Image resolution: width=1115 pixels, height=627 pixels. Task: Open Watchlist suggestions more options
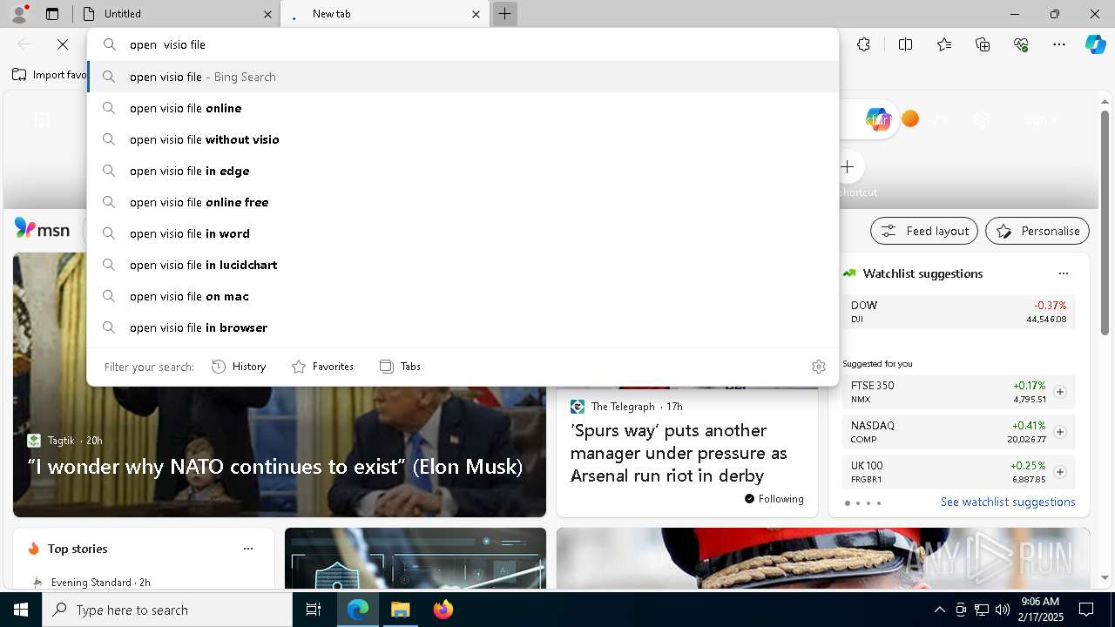point(1064,273)
